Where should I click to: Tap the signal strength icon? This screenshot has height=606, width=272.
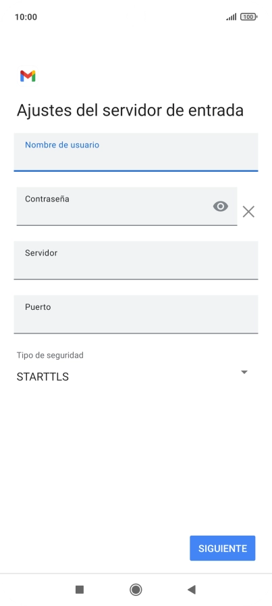[x=231, y=17]
